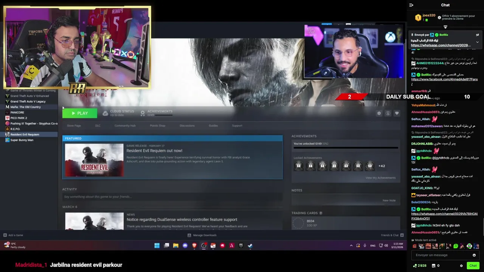
Task: Select Grand Theft Auto V Legacy in library
Action: 28,101
